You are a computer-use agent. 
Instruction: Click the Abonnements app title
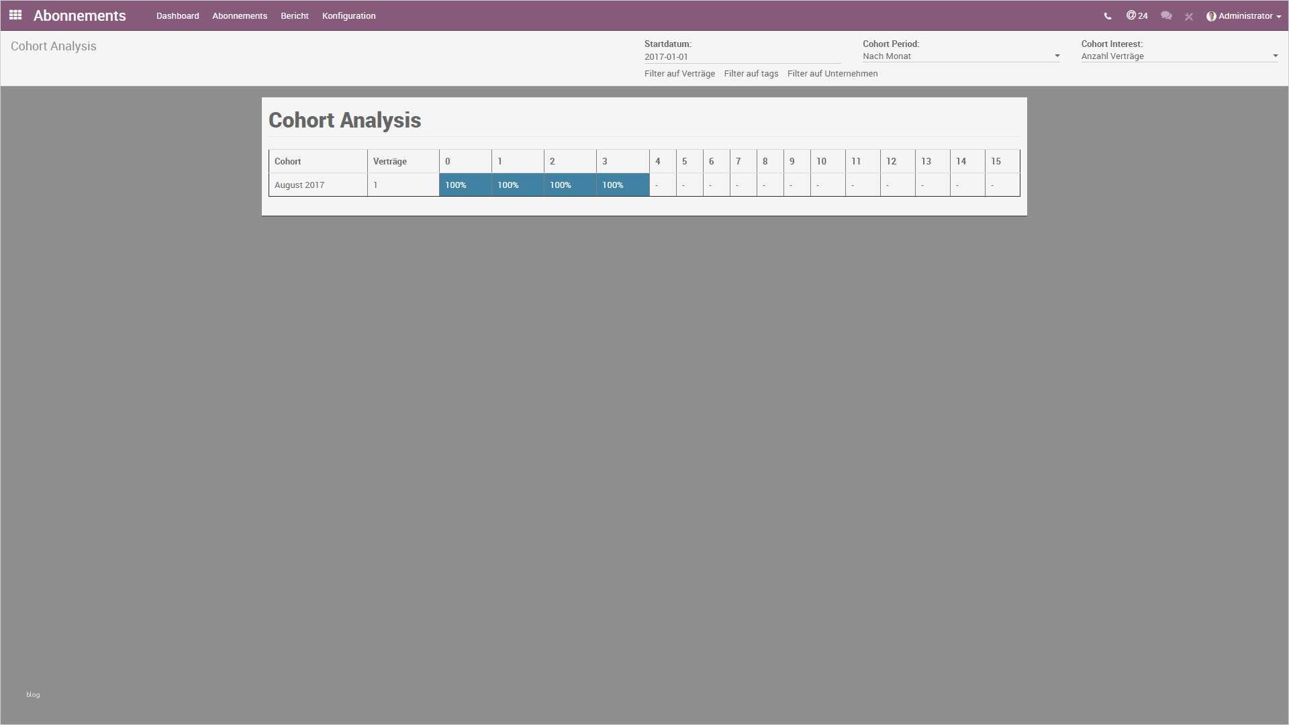pos(79,16)
